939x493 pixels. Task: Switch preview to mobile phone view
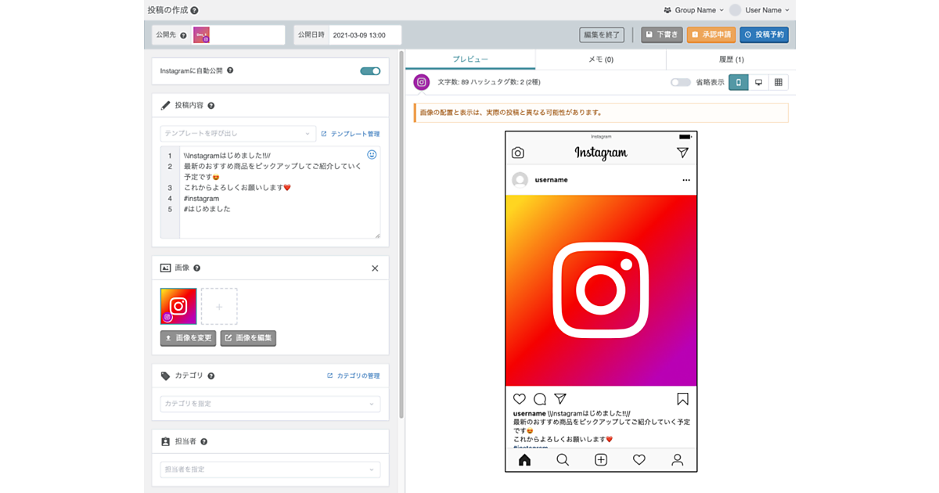point(738,82)
